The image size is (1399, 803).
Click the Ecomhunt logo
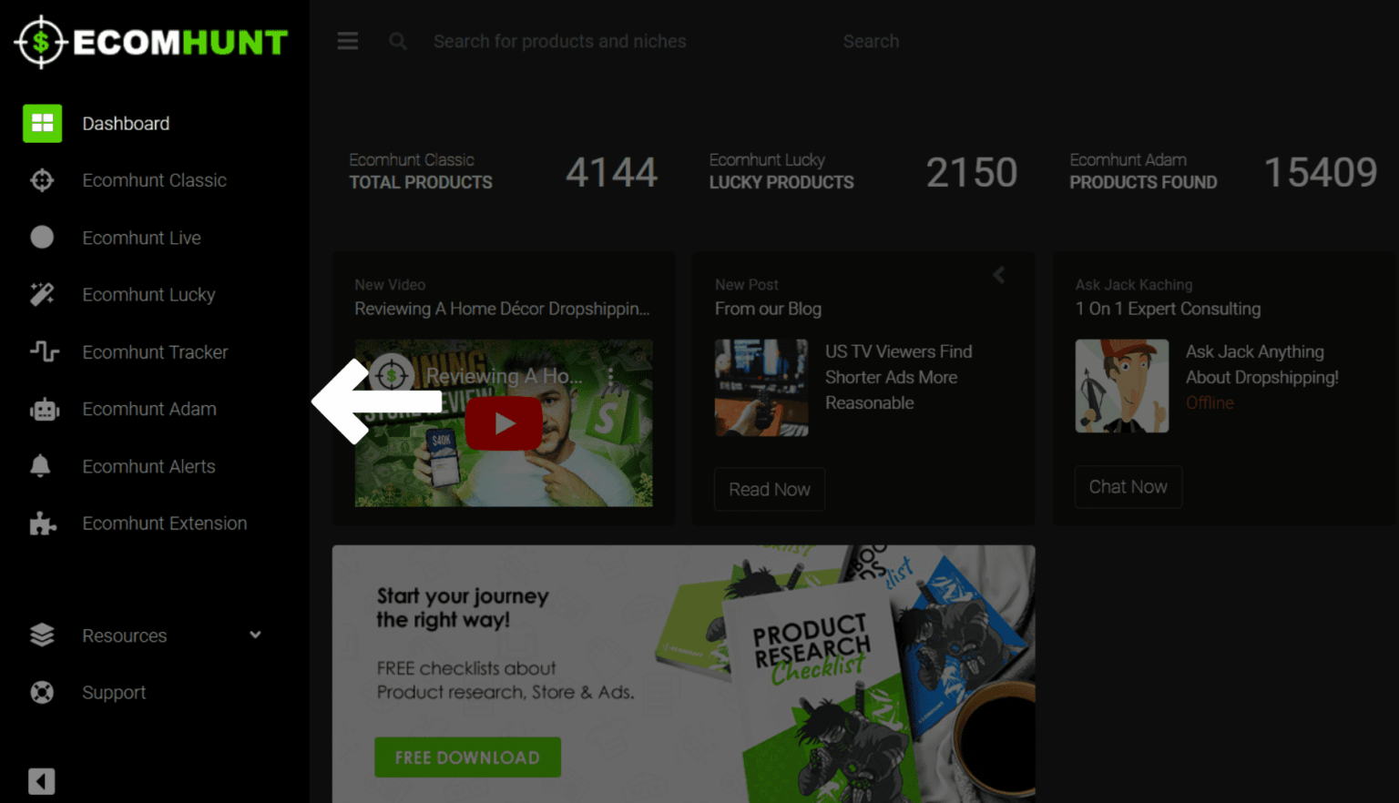coord(151,42)
